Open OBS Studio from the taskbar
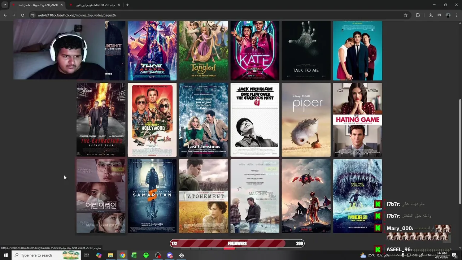The image size is (462, 260). (158, 255)
